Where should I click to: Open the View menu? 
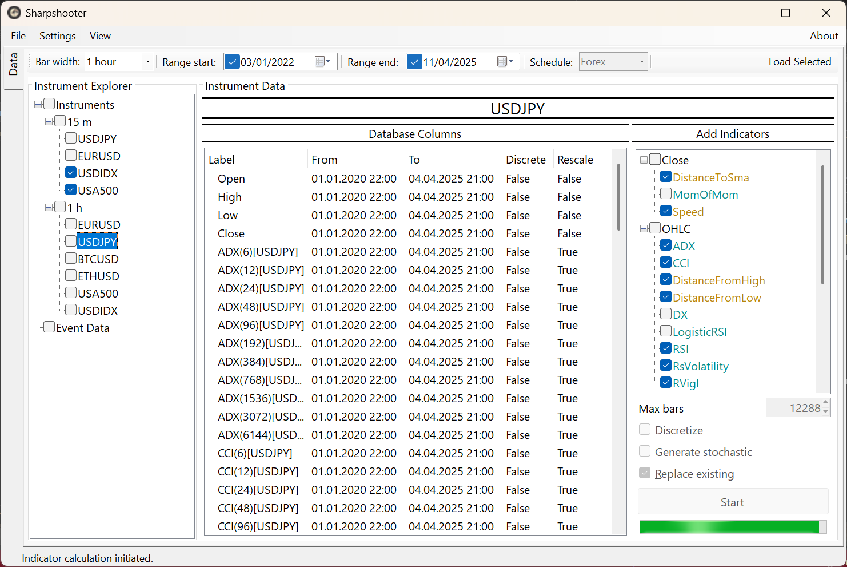100,35
